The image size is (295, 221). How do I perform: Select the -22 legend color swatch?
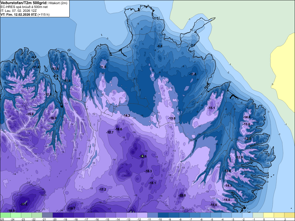(37, 215)
